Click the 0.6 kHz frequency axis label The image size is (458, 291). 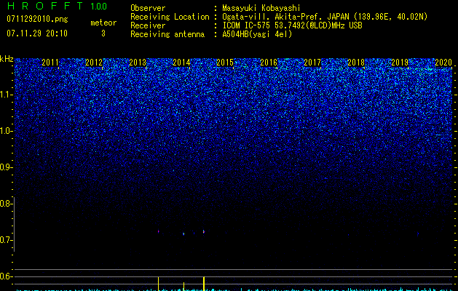click(7, 276)
